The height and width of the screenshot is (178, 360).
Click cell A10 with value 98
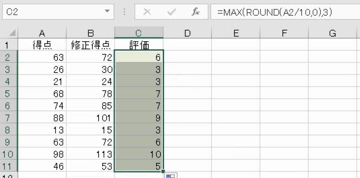tap(42, 154)
